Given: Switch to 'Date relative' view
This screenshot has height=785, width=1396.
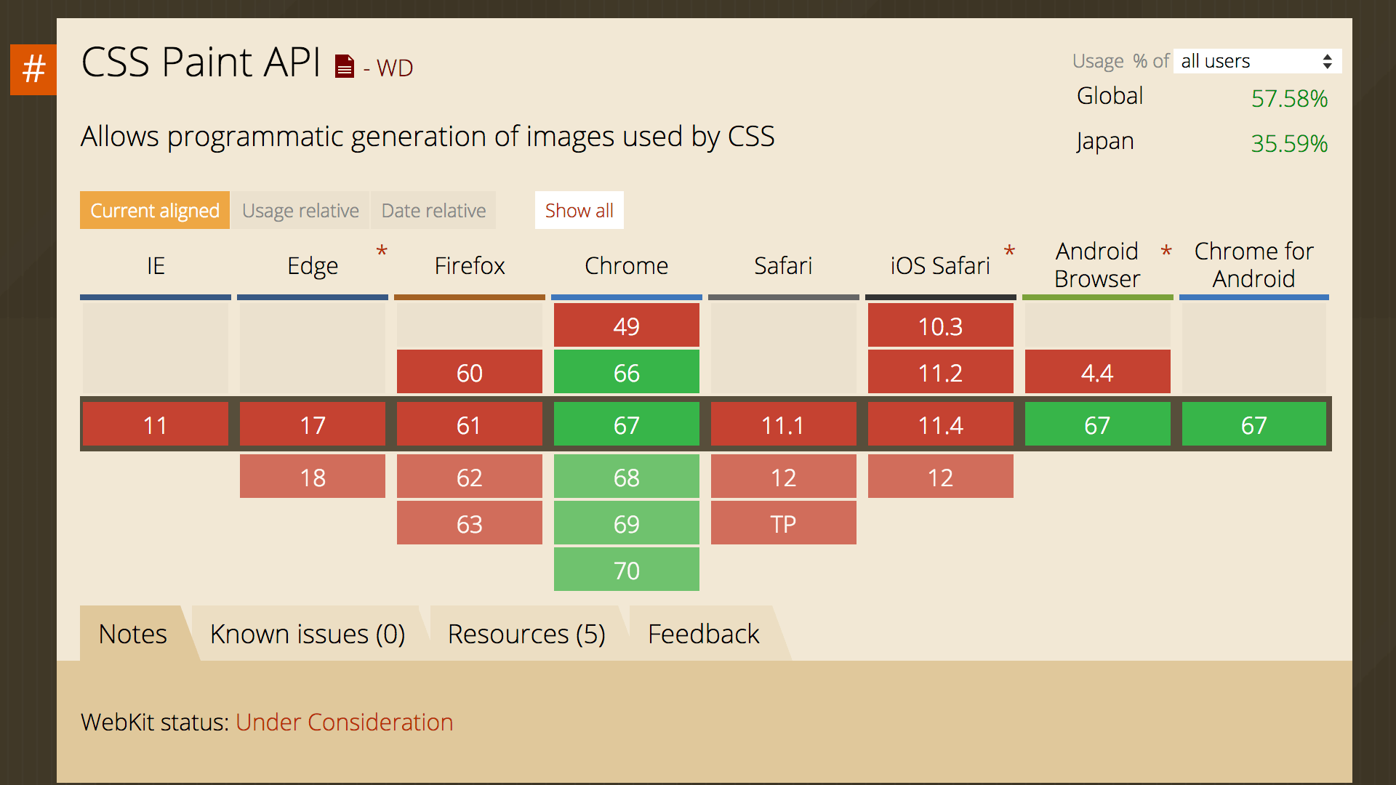Looking at the screenshot, I should [433, 210].
